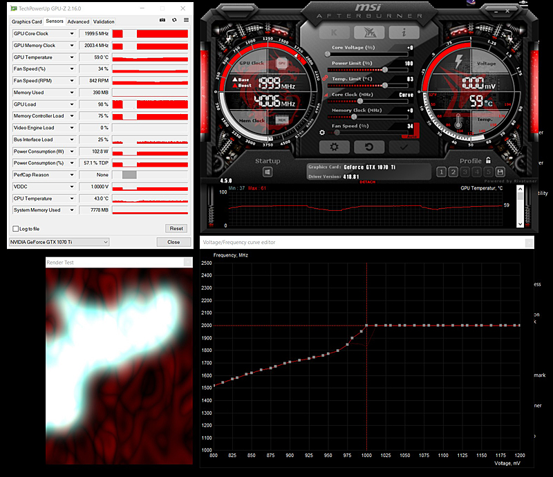Click the Power Limit slider handle
This screenshot has width=553, height=477.
[x=385, y=70]
